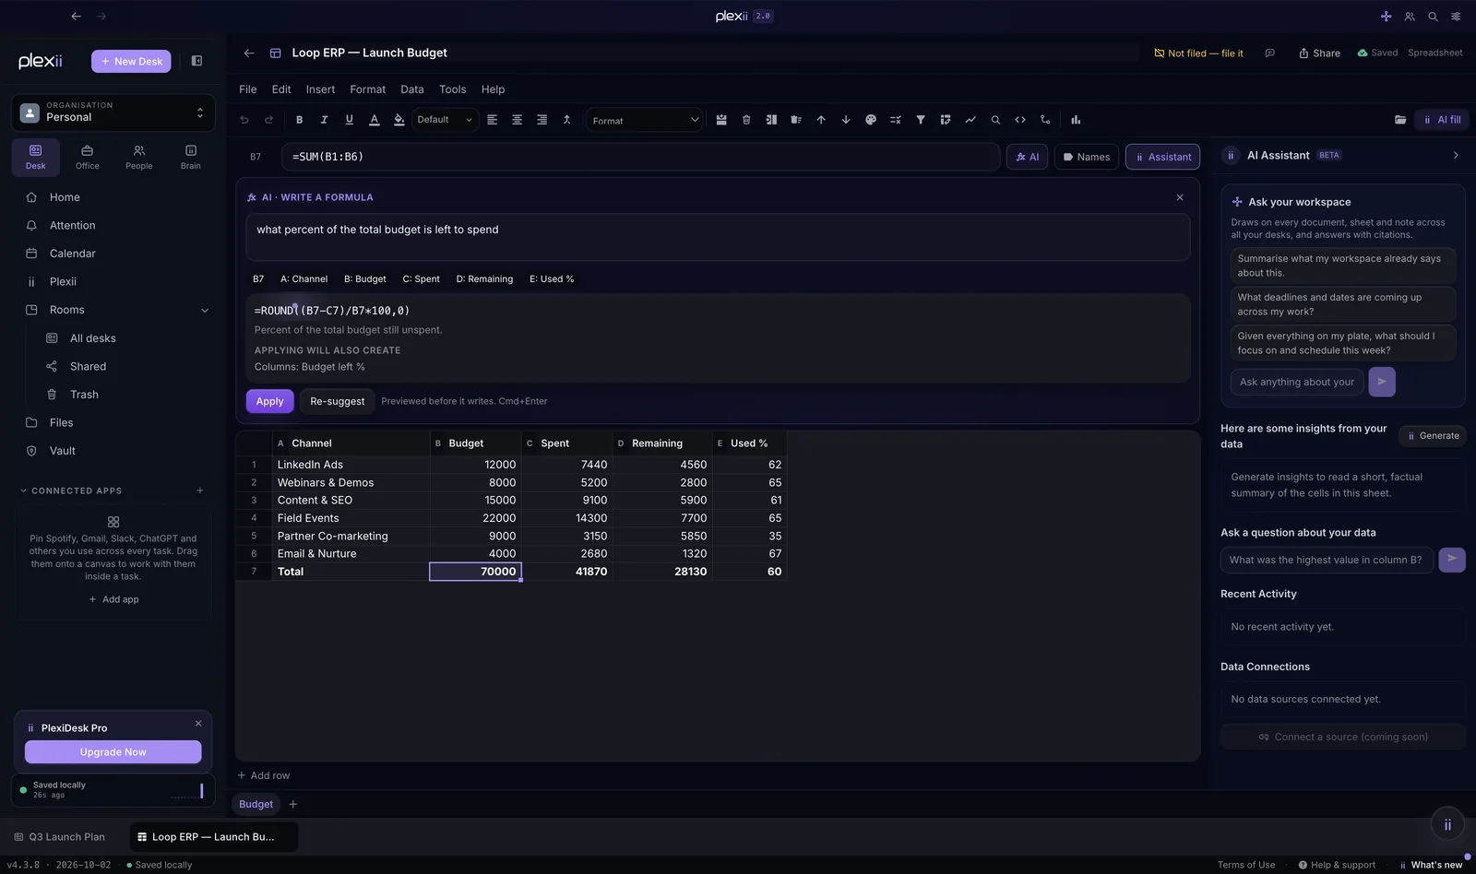Toggle bold formatting in toolbar
Image resolution: width=1476 pixels, height=874 pixels.
pyautogui.click(x=299, y=120)
